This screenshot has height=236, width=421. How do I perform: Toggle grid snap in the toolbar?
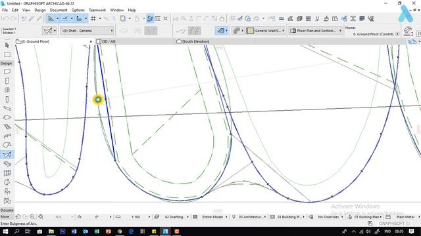pyautogui.click(x=93, y=18)
